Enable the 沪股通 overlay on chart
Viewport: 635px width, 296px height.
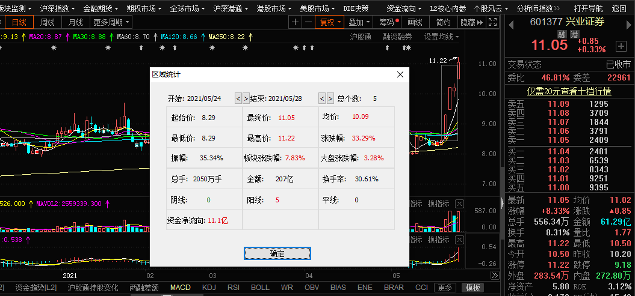point(360,37)
